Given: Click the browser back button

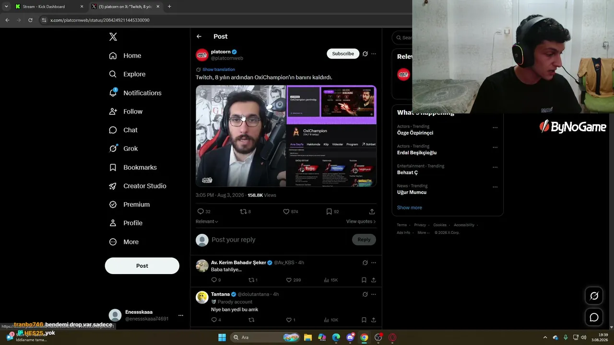Looking at the screenshot, I should [x=7, y=20].
